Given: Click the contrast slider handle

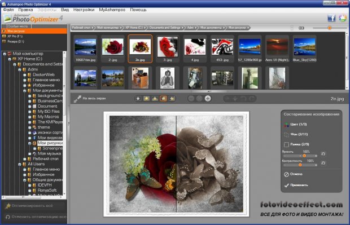Looking at the screenshot, I should coord(300,165).
